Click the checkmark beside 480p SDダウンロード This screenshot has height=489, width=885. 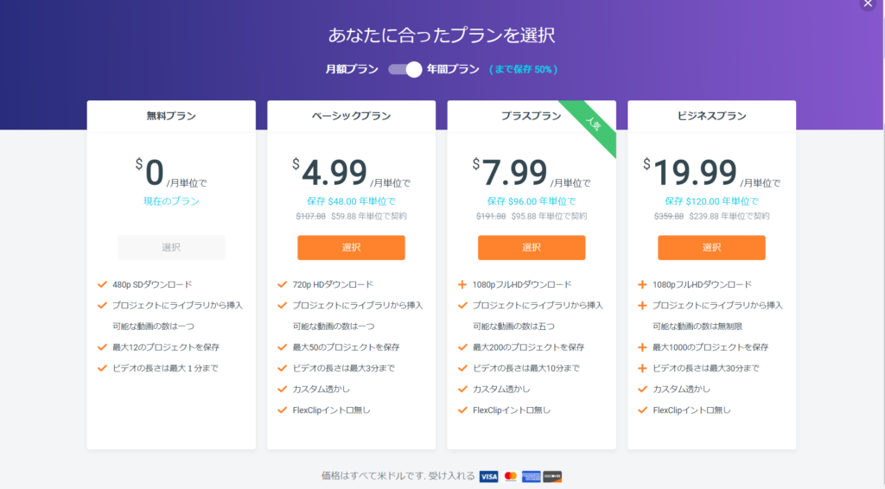click(102, 285)
